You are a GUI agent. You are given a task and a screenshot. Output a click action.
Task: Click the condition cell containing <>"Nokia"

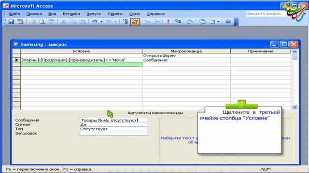pyautogui.click(x=81, y=60)
